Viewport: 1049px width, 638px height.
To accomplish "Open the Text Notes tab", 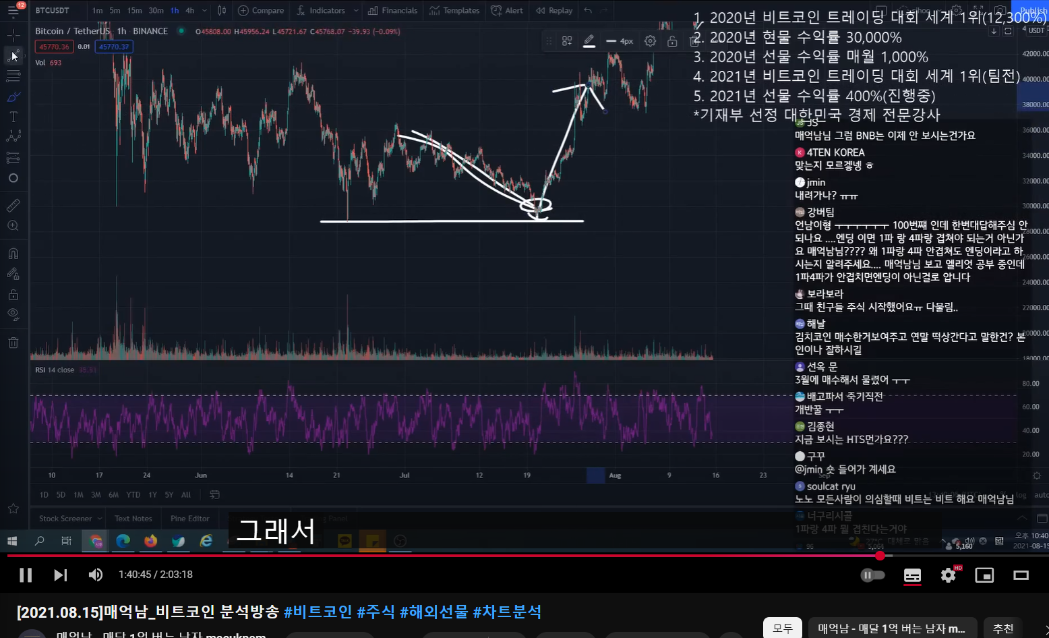I will point(133,519).
